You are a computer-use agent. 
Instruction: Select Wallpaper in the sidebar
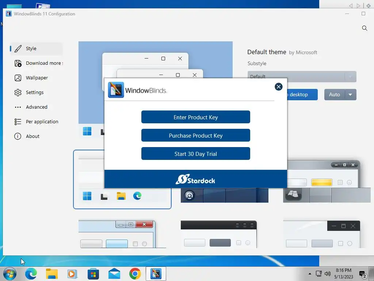(36, 78)
